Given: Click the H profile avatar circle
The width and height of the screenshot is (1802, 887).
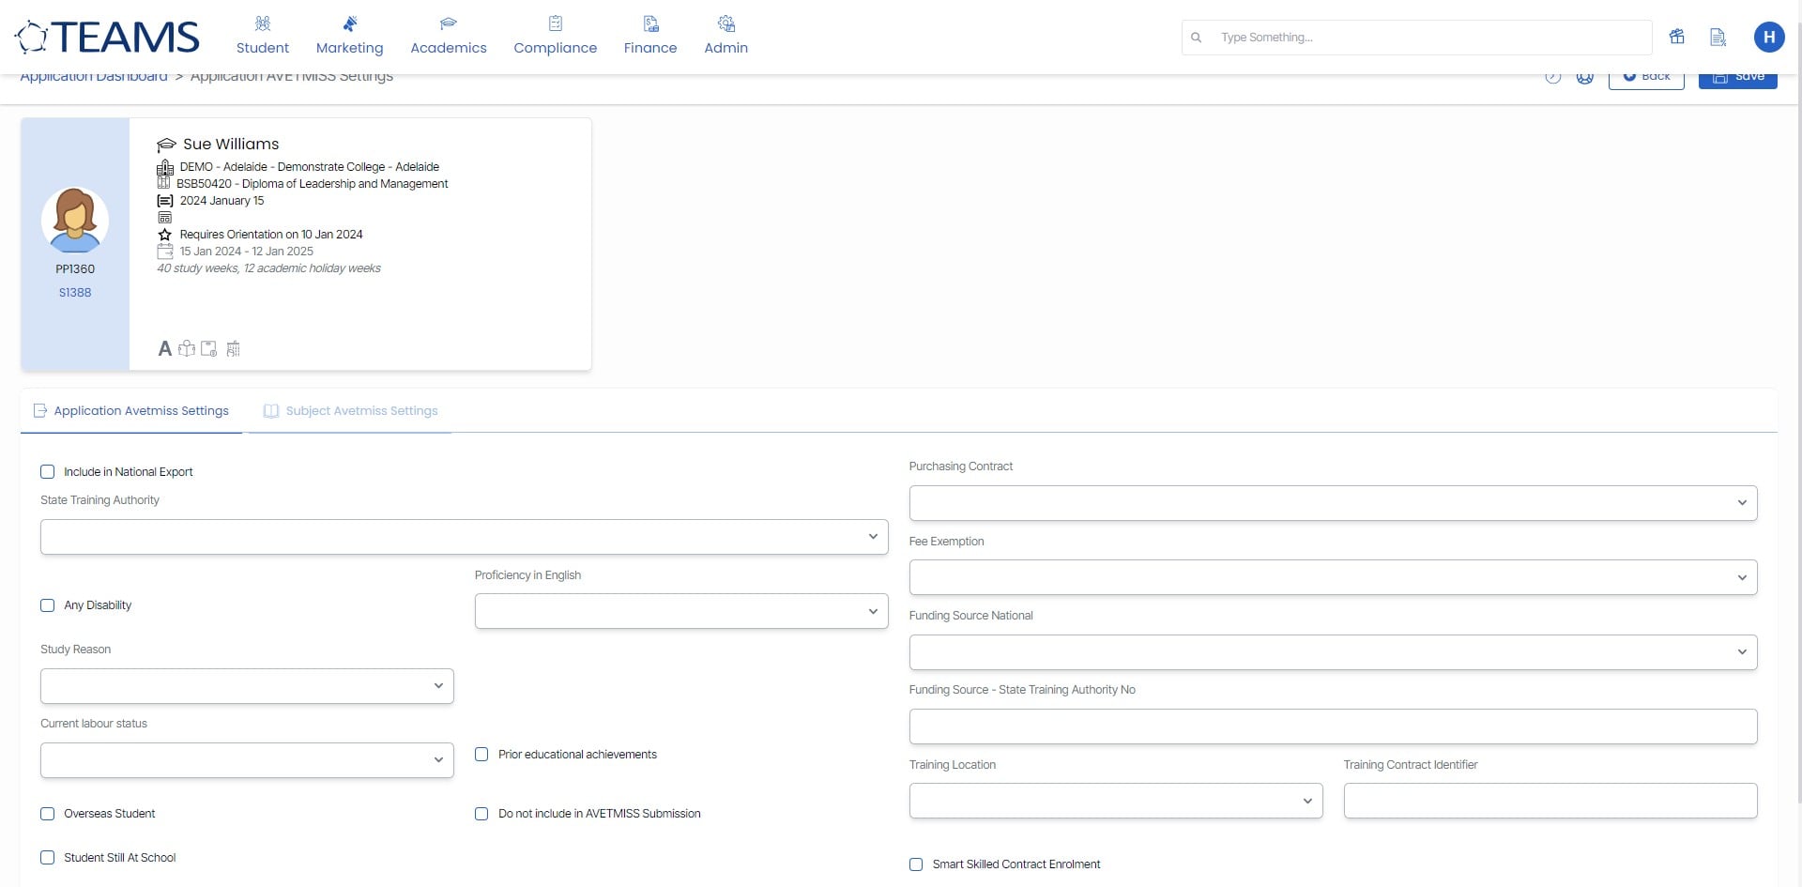Looking at the screenshot, I should click(x=1768, y=38).
